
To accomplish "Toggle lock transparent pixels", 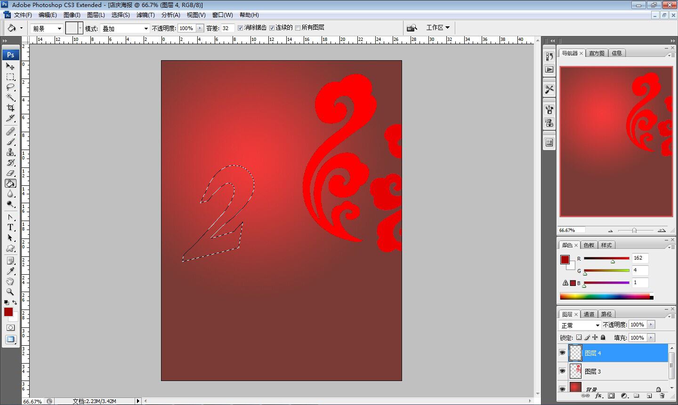I will click(x=579, y=337).
